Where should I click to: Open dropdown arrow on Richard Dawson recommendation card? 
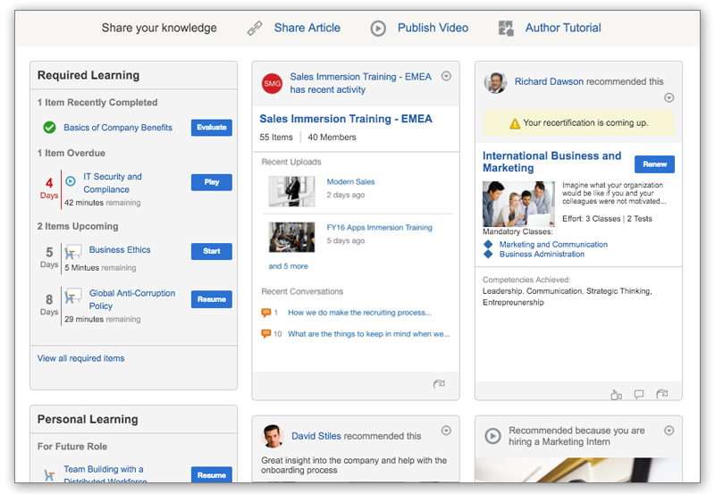point(669,97)
